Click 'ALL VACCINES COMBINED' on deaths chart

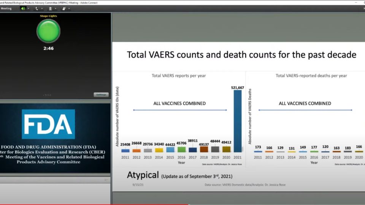(305, 103)
